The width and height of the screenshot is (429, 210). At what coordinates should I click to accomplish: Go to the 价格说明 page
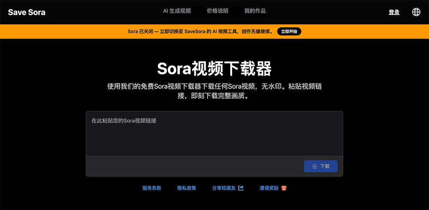pyautogui.click(x=218, y=11)
